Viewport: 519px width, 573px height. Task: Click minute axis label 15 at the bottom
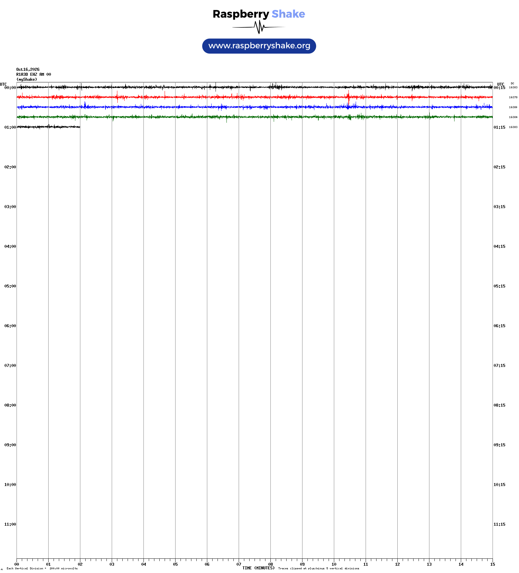pos(493,564)
